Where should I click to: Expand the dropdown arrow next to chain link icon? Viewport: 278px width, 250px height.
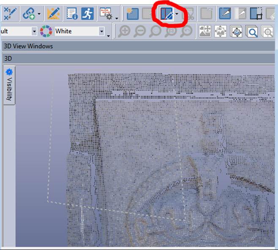click(39, 14)
